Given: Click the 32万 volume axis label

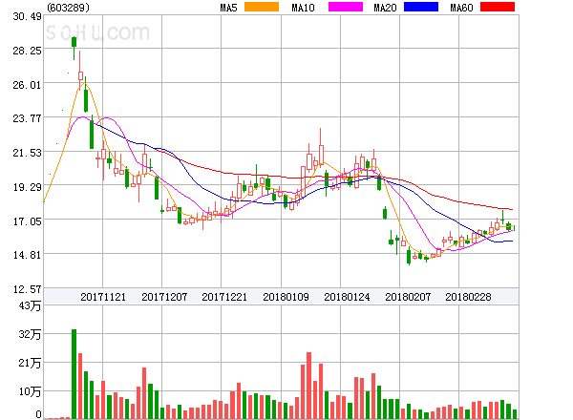Looking at the screenshot, I should tap(30, 334).
